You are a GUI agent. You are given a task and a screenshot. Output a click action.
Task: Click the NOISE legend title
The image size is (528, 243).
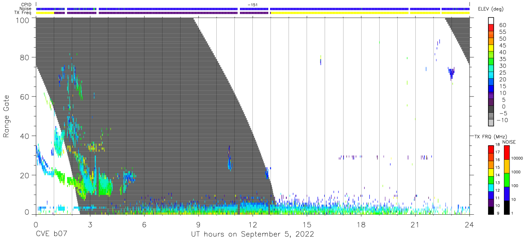[x=508, y=142]
